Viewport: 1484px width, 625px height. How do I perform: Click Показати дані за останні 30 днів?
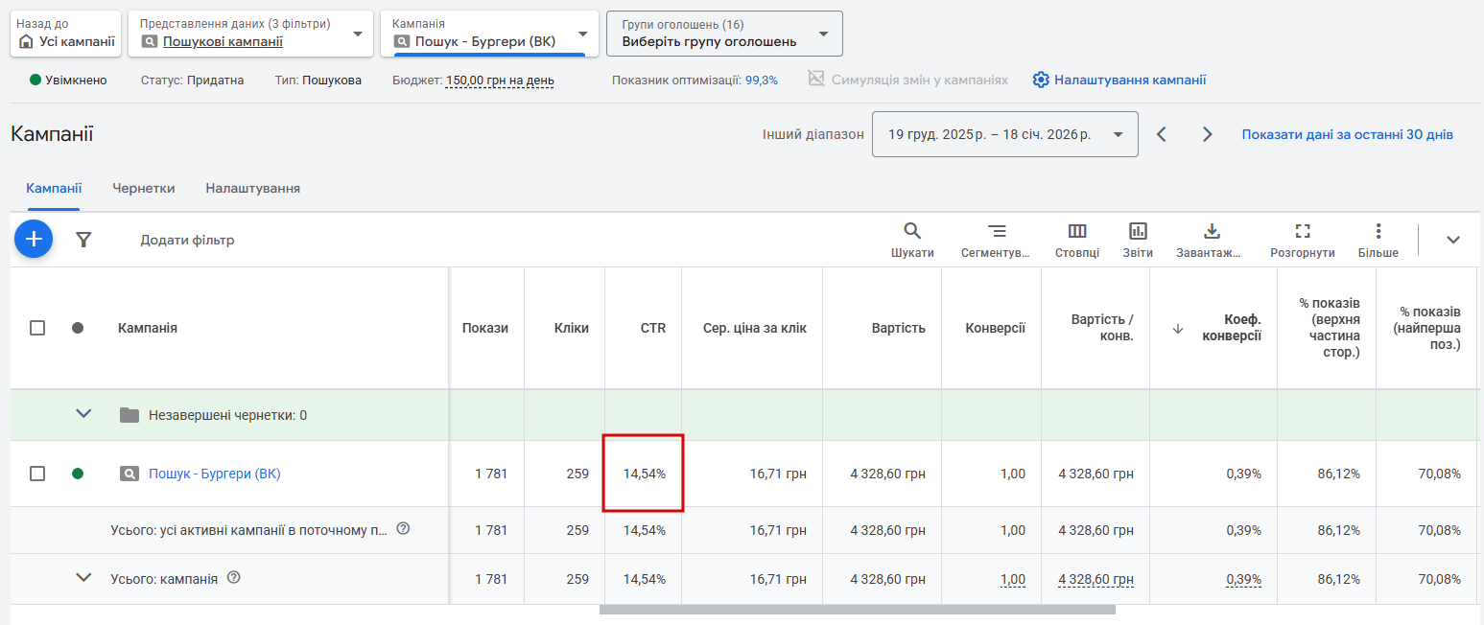pyautogui.click(x=1347, y=134)
